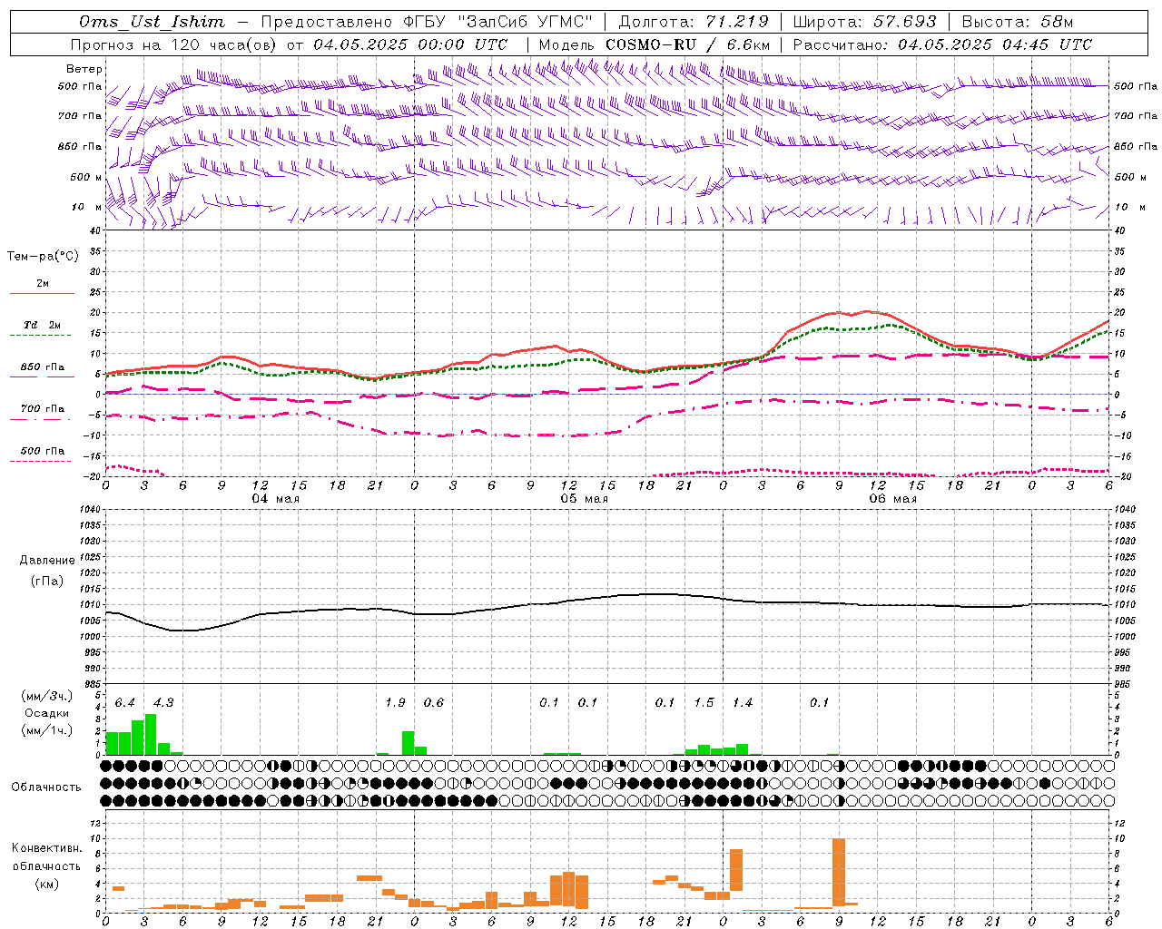Click the (мм/3ч.) unit label

47,697
